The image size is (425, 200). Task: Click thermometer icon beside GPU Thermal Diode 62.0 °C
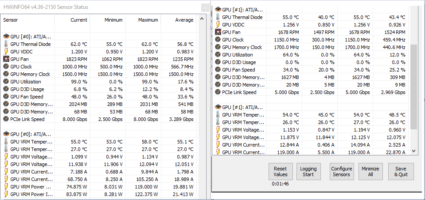coord(6,44)
